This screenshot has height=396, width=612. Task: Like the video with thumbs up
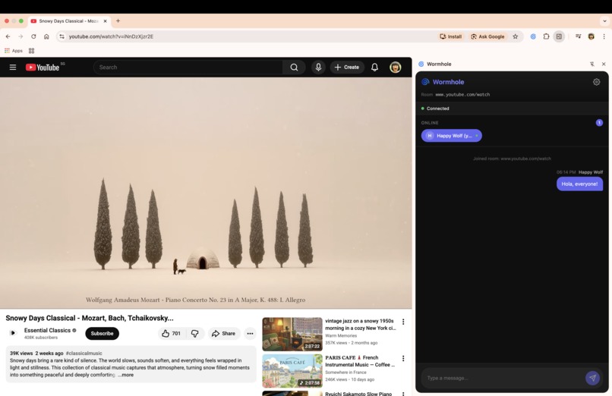172,334
